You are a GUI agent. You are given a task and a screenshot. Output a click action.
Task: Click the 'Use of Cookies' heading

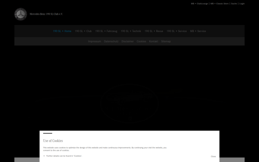coord(53,141)
